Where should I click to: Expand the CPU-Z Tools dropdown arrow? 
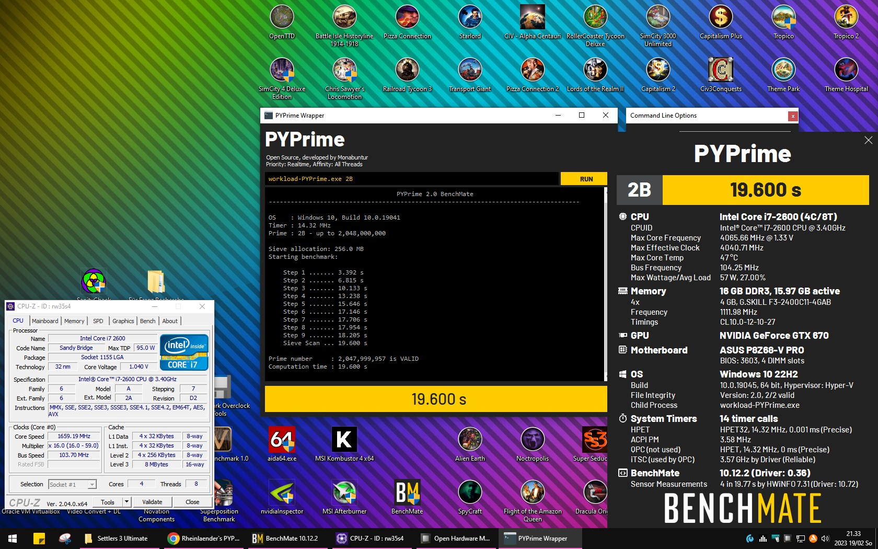click(x=126, y=502)
